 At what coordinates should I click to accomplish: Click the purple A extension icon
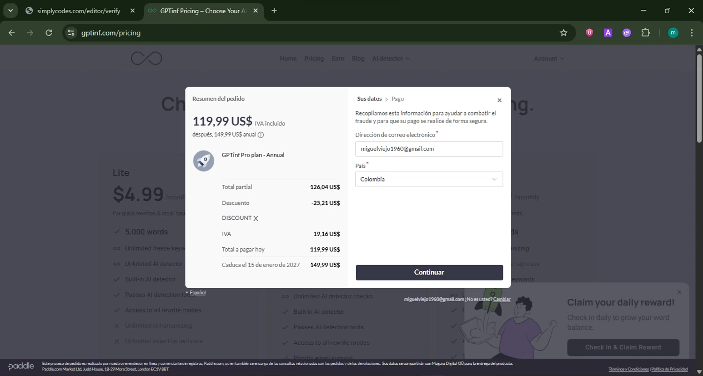click(608, 33)
